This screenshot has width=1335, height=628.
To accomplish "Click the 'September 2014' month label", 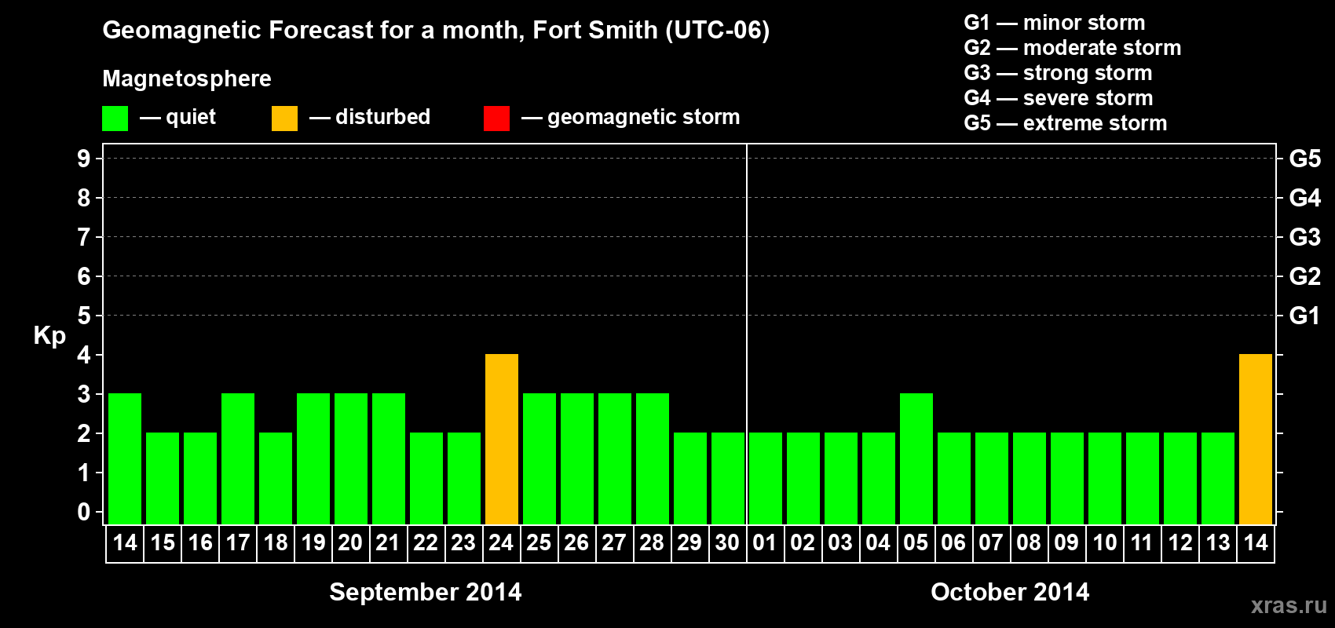I will [426, 592].
